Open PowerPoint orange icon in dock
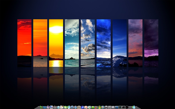This screenshot has height=109, width=175. pos(86,107)
